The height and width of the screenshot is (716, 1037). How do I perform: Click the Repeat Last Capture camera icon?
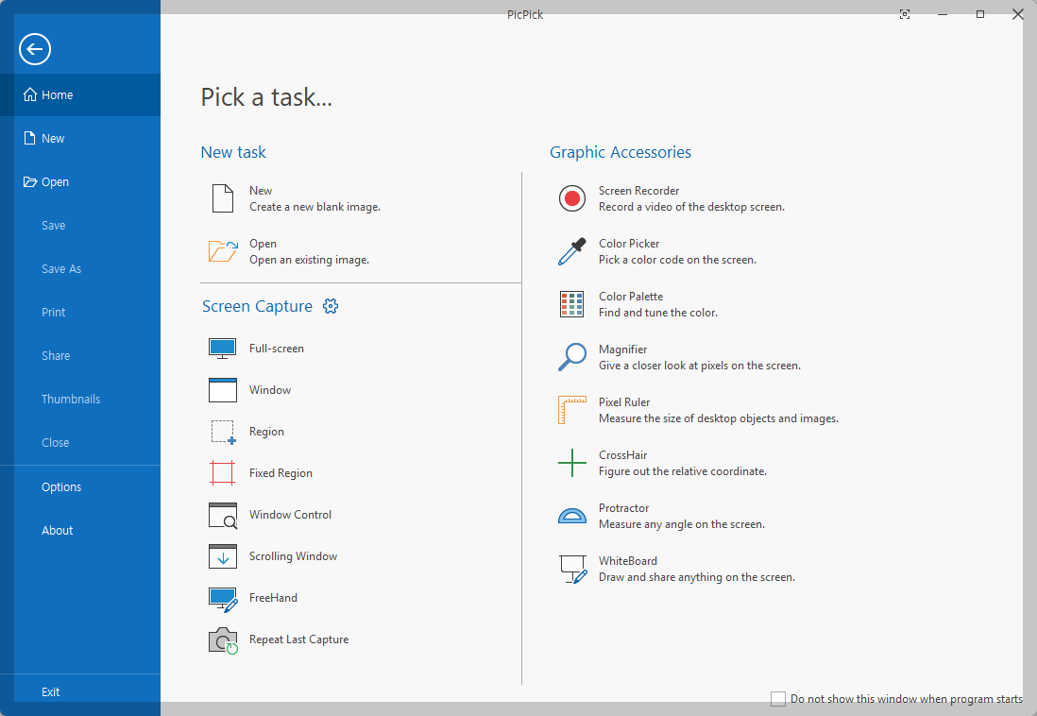223,640
